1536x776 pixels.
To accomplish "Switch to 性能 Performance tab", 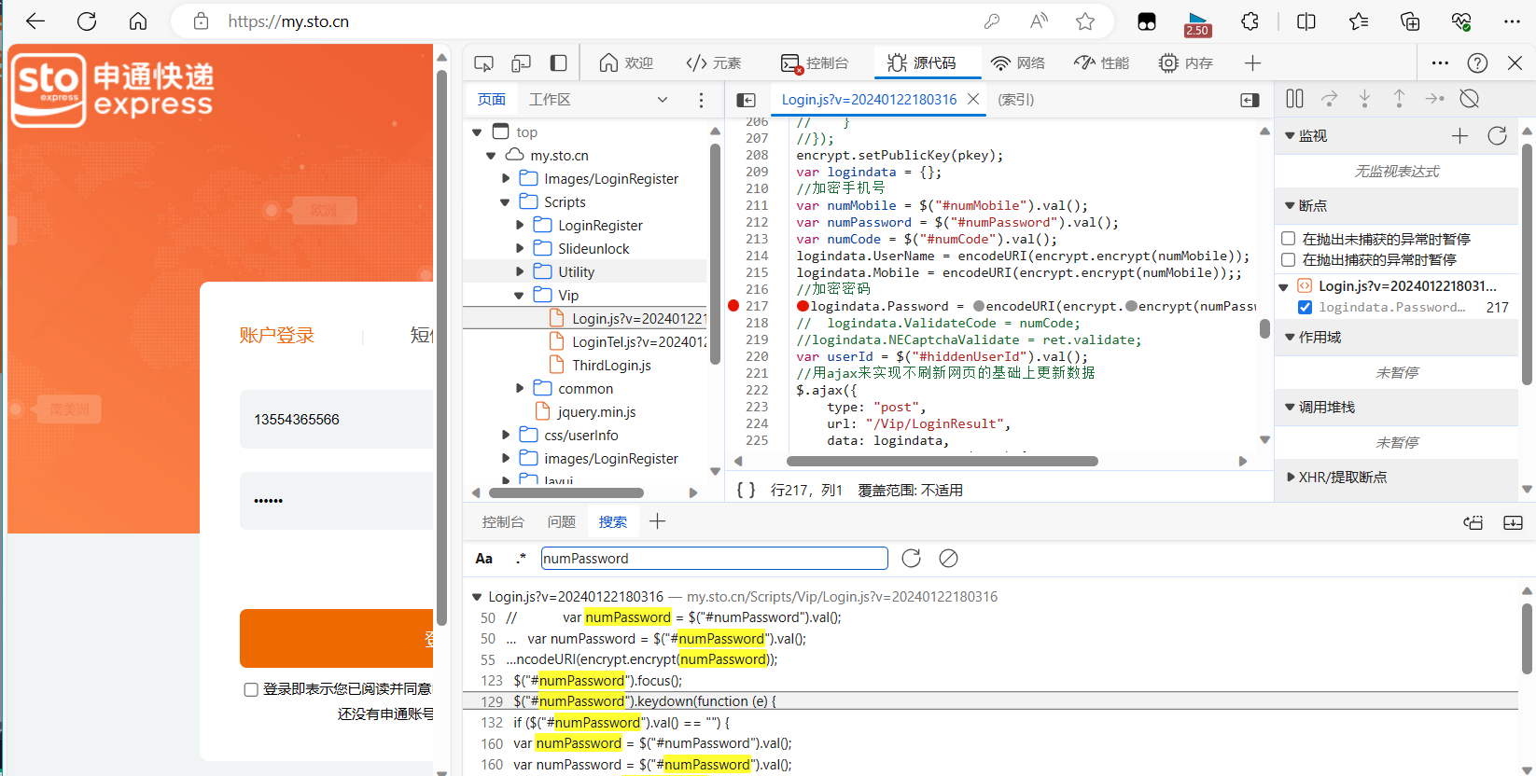I will tap(1102, 63).
